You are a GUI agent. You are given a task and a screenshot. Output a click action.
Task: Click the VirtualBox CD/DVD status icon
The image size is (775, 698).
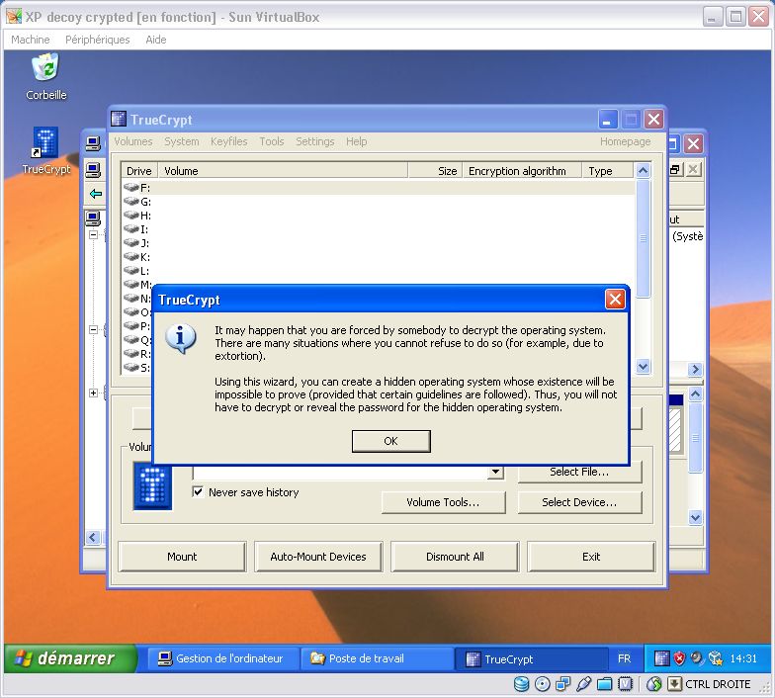(x=542, y=684)
